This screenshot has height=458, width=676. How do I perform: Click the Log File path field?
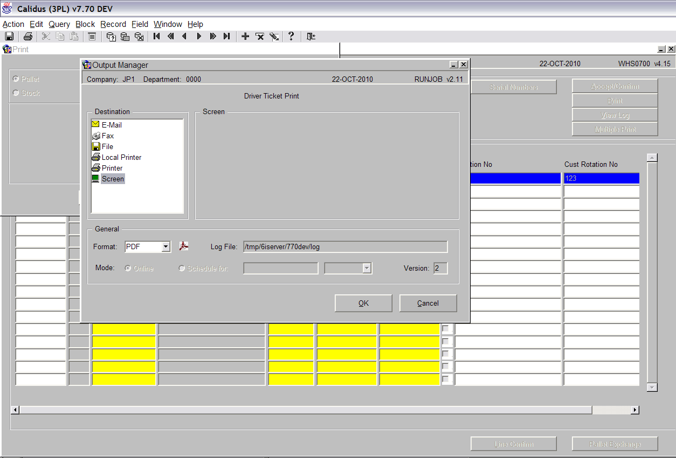click(345, 246)
